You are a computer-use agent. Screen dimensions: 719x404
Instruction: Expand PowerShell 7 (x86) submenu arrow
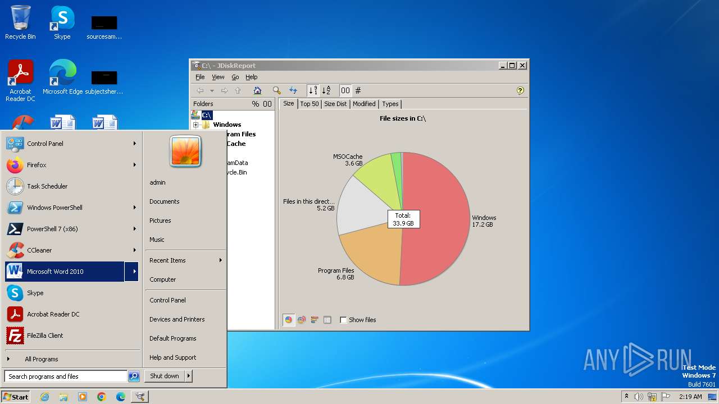[134, 229]
